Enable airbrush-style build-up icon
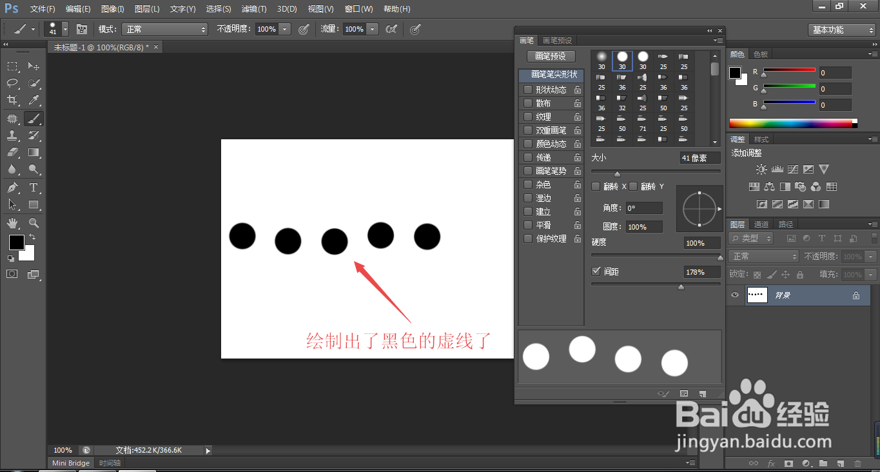Viewport: 880px width, 472px height. (x=391, y=29)
